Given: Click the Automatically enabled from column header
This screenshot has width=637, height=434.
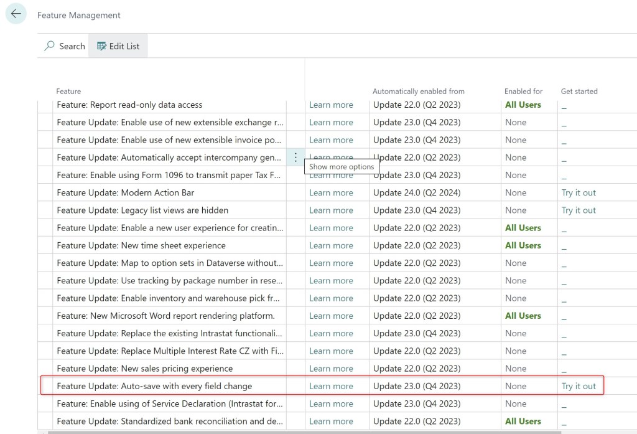Looking at the screenshot, I should pos(418,92).
